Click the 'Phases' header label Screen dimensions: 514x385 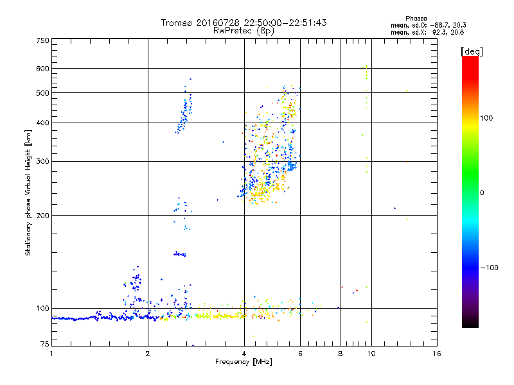coord(416,19)
